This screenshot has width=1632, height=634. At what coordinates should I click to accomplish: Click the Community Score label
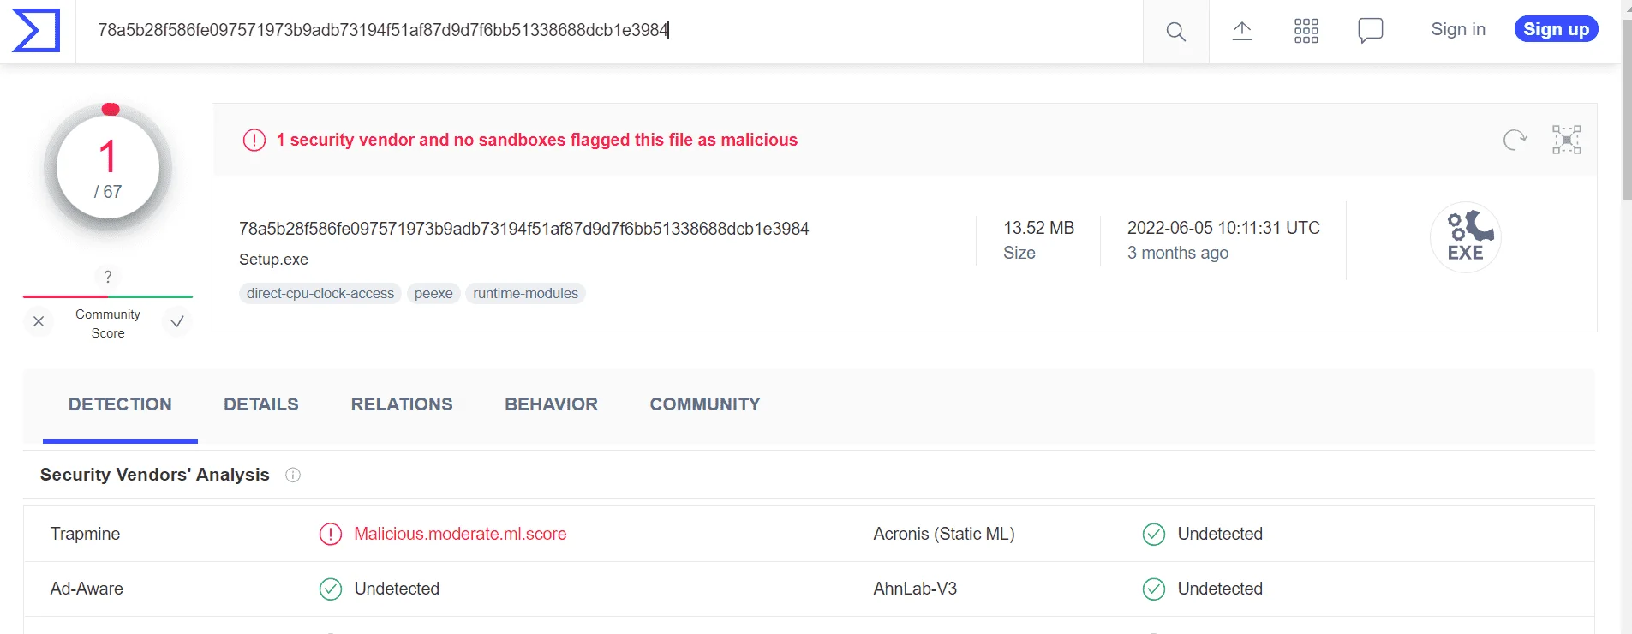[x=108, y=324]
